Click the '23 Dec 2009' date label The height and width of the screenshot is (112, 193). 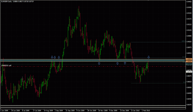(124, 110)
